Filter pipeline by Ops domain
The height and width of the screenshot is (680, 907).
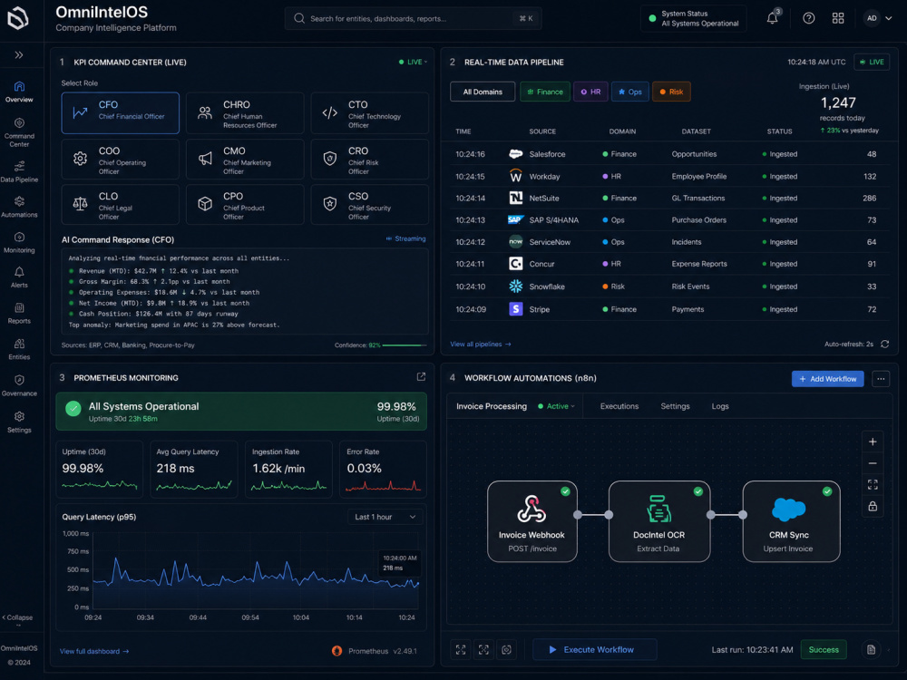tap(630, 92)
